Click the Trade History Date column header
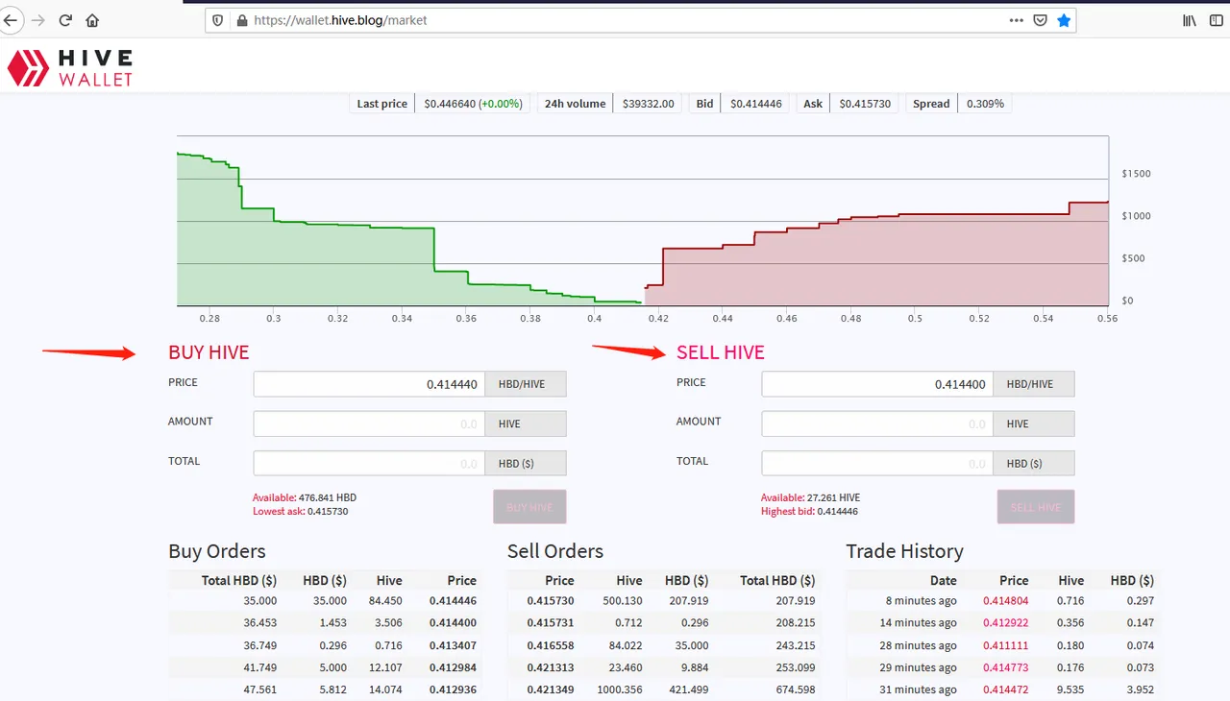The height and width of the screenshot is (701, 1230). click(x=944, y=580)
